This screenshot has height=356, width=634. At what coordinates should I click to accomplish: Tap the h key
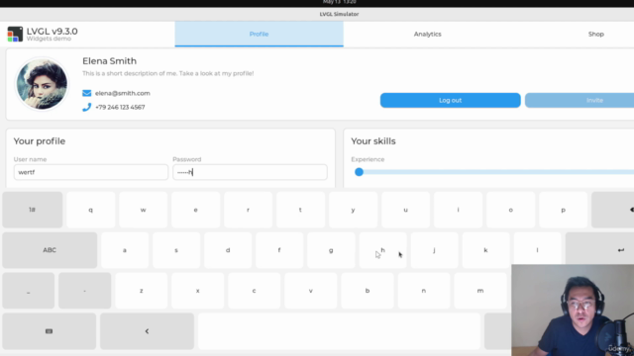coord(382,250)
